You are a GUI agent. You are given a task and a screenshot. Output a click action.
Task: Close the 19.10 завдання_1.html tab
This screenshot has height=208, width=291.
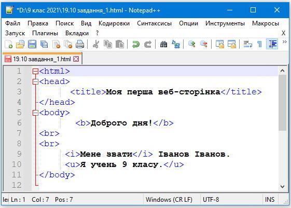pyautogui.click(x=76, y=59)
